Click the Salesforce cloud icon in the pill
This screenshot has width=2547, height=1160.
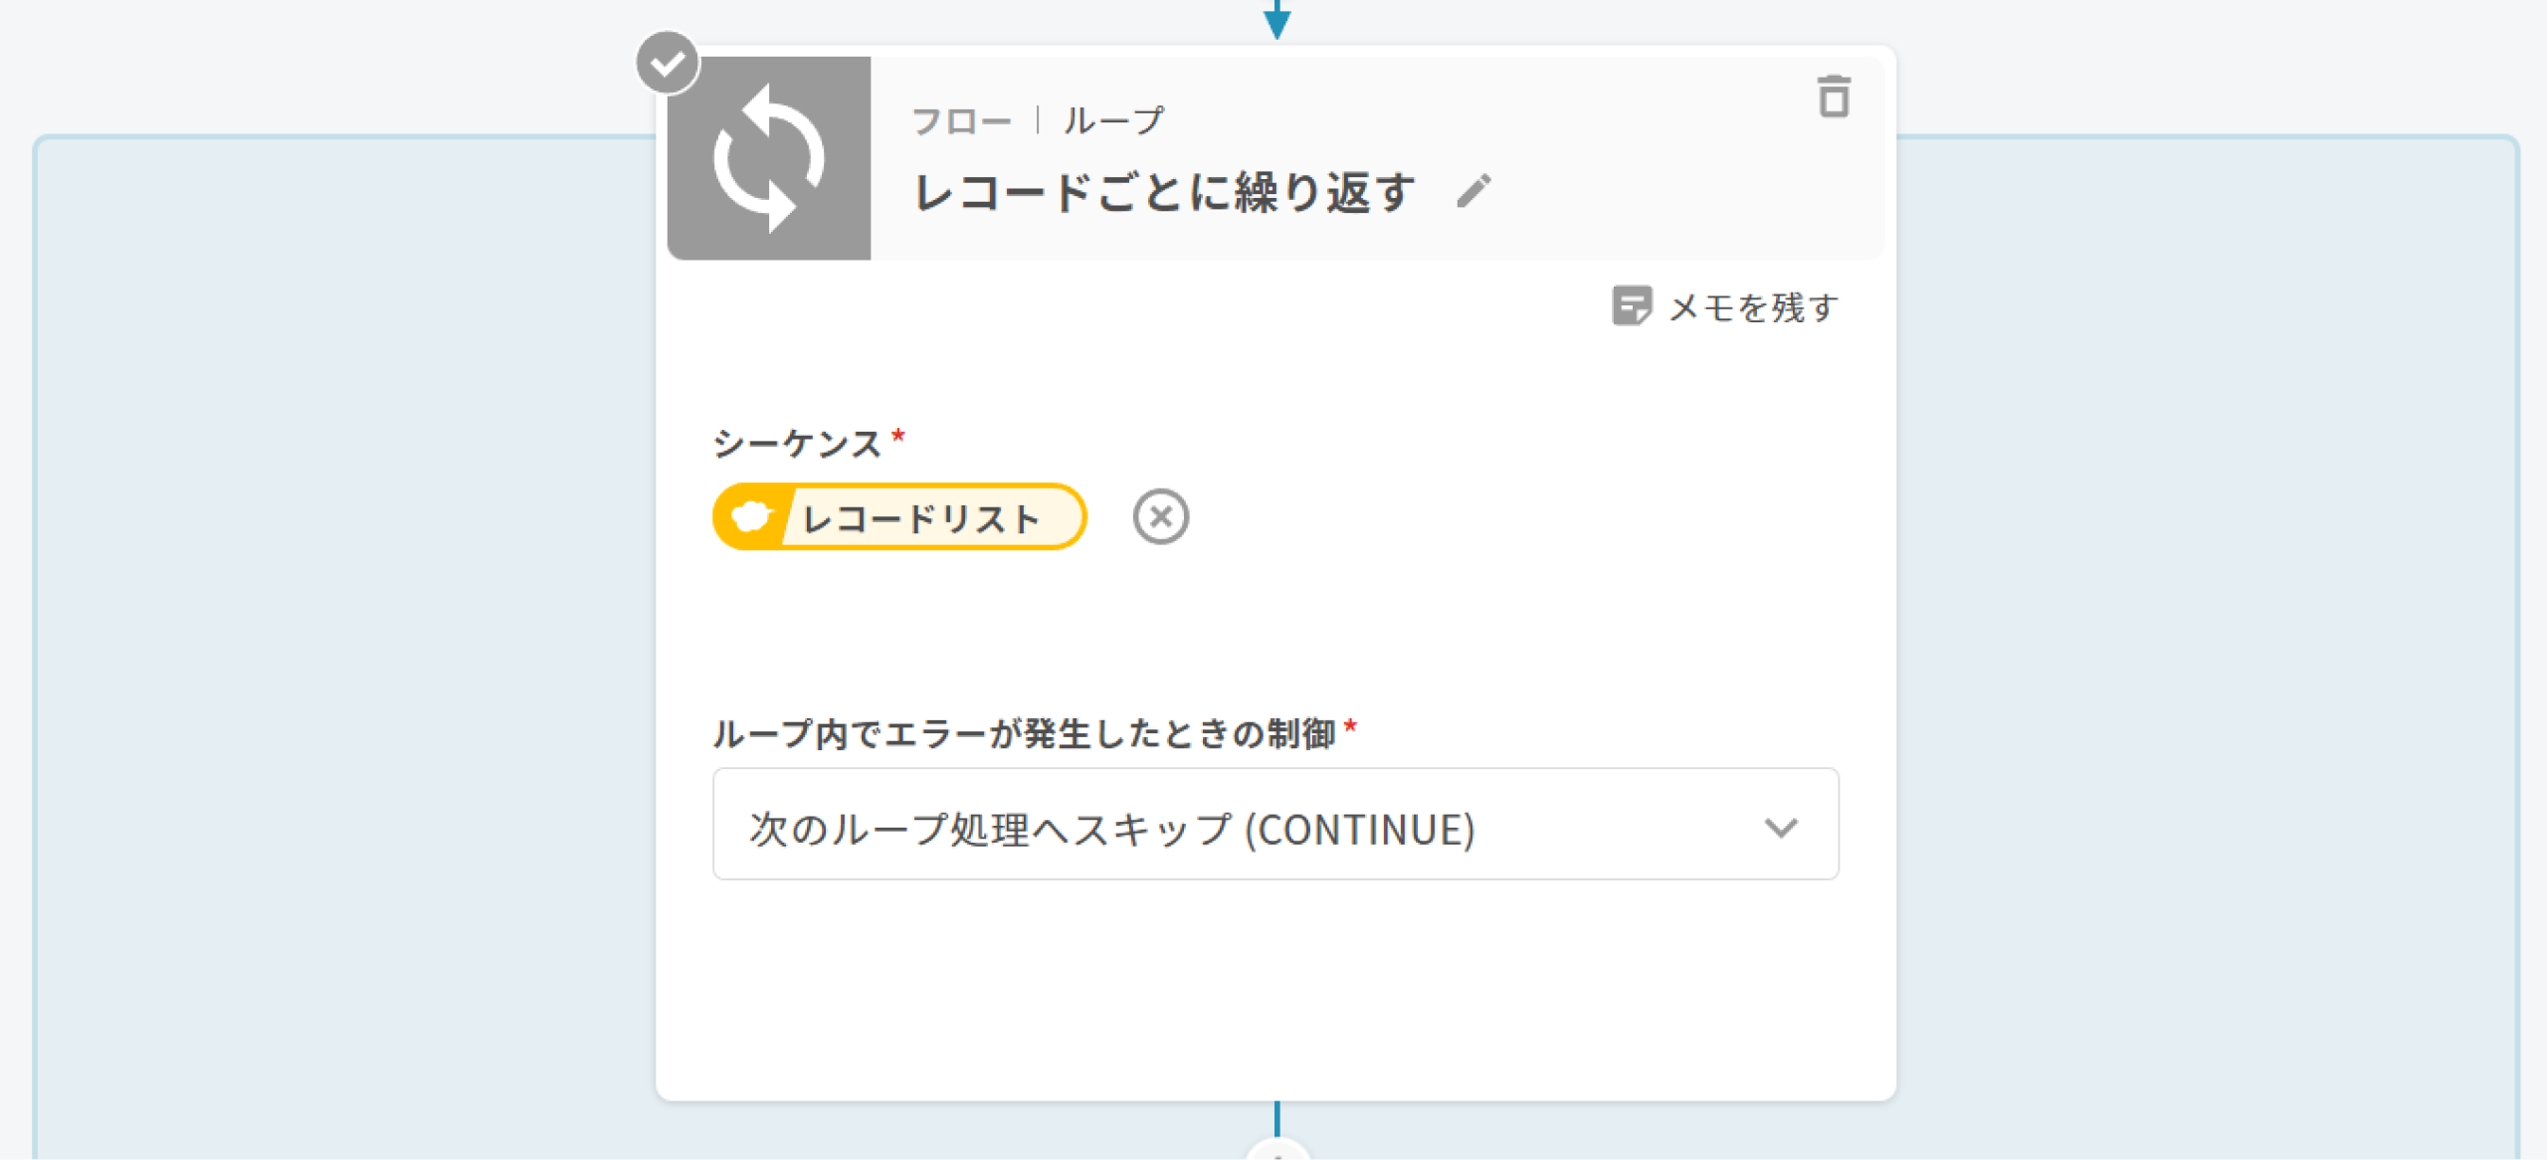(x=751, y=516)
